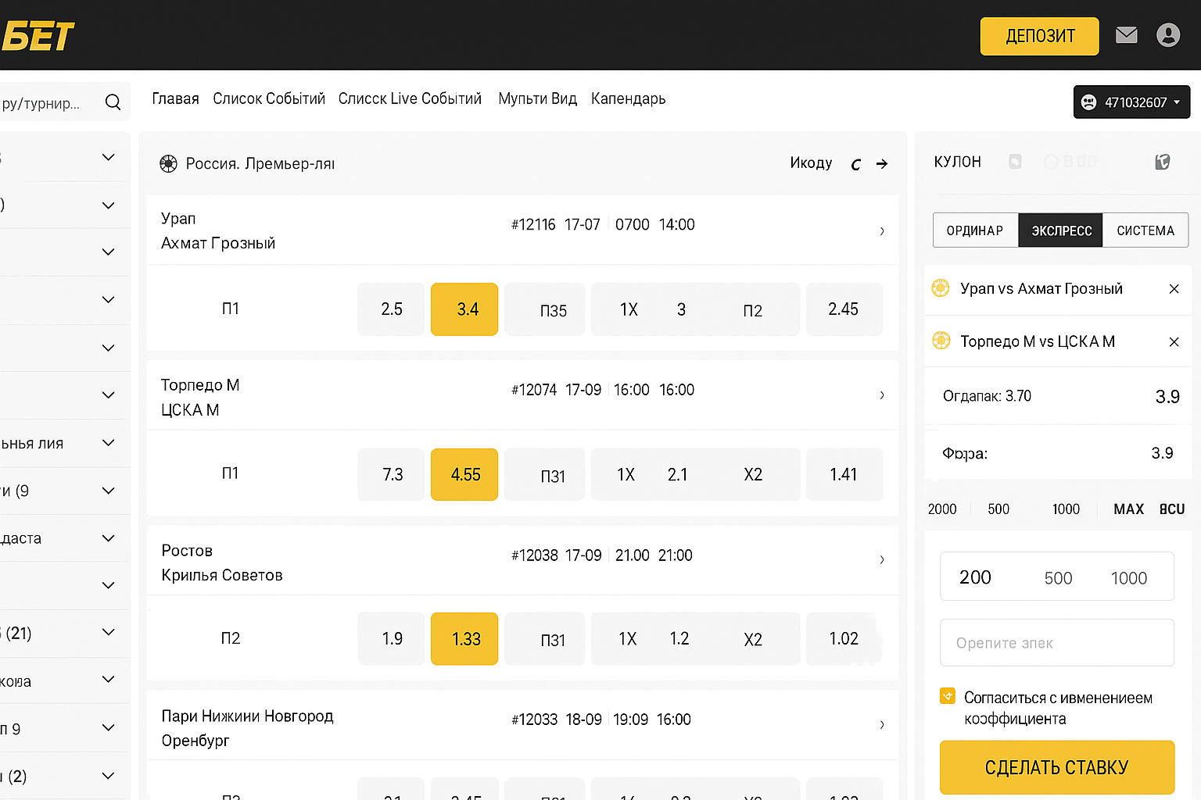Click the coupon settings icon at top right
Viewport: 1201px width, 800px height.
(x=1163, y=162)
